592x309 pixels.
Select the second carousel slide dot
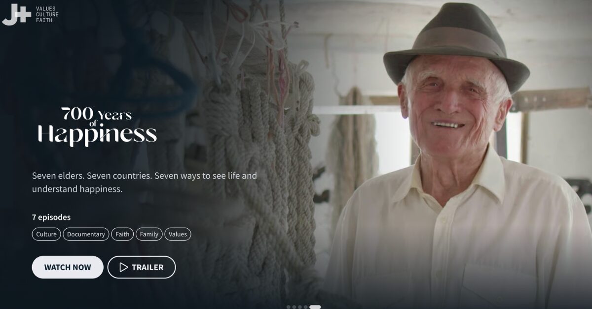[x=295, y=307]
